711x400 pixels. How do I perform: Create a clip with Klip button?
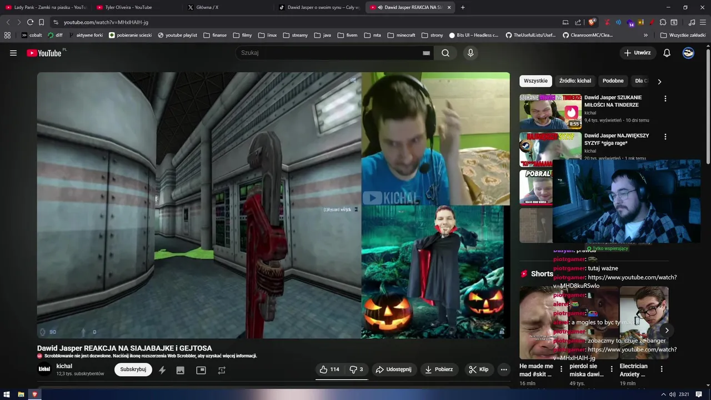click(478, 369)
